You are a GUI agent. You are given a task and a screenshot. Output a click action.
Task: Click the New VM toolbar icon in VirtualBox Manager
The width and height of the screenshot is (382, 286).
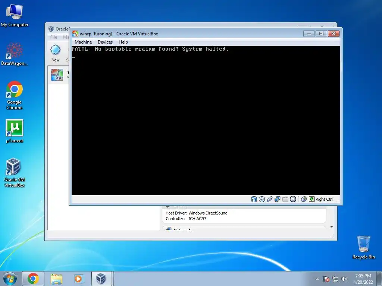point(55,50)
